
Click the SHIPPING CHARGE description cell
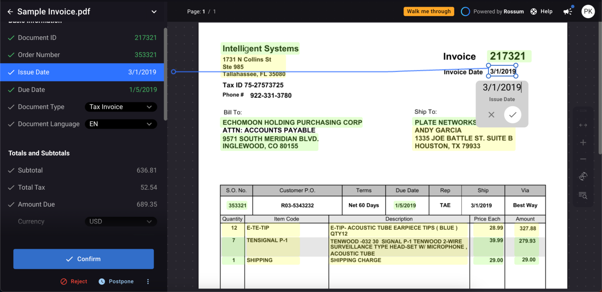pyautogui.click(x=399, y=260)
